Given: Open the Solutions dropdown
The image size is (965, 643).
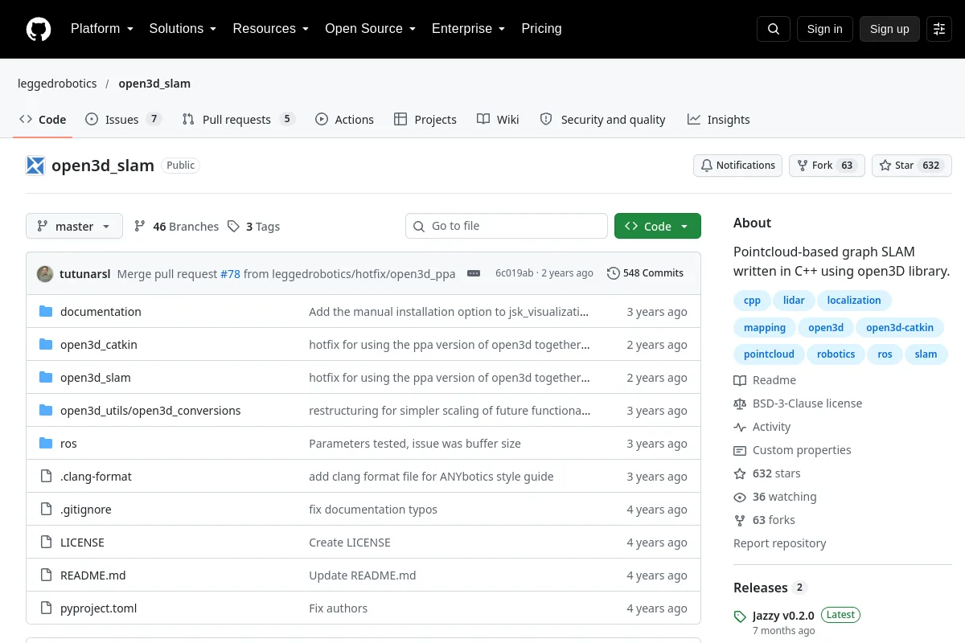Looking at the screenshot, I should pos(183,29).
